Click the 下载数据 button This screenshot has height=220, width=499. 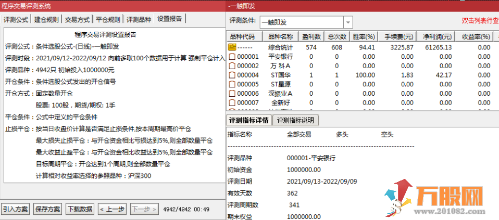80,209
